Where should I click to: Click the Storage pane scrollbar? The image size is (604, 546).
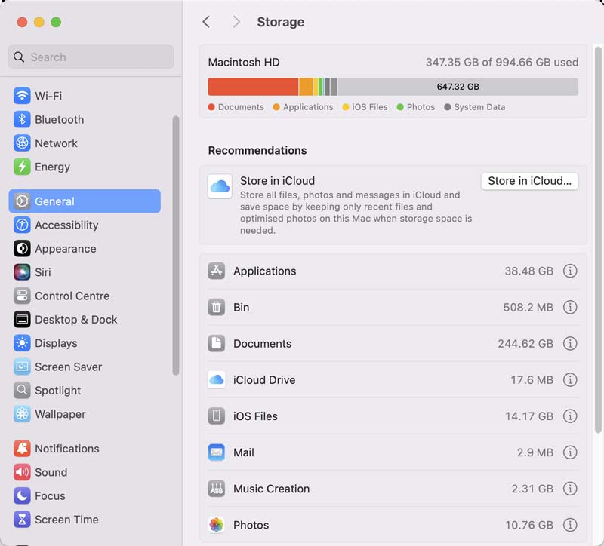click(x=598, y=240)
